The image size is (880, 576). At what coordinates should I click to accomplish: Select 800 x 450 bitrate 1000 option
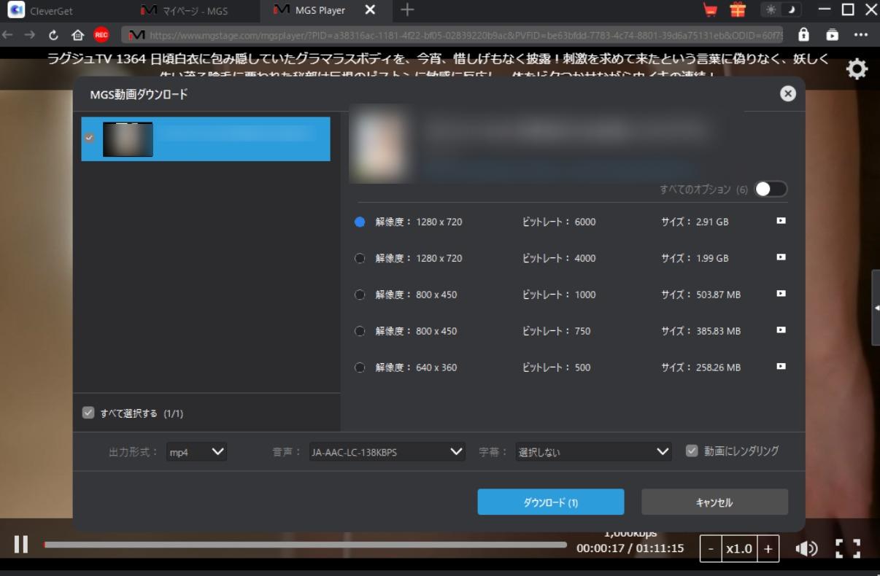point(360,295)
